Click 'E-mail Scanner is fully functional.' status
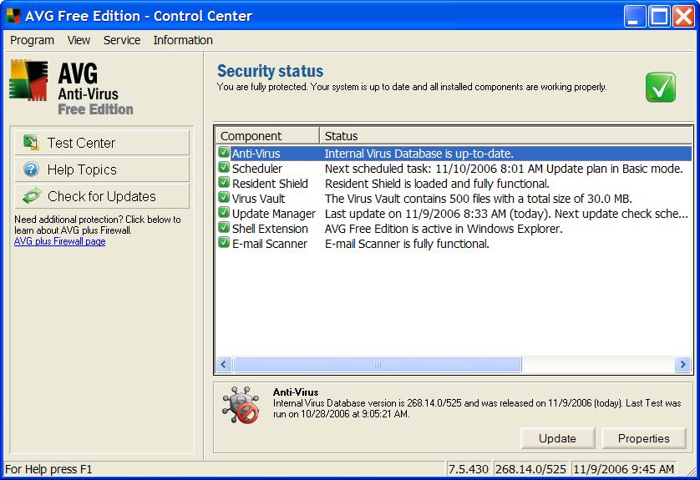The width and height of the screenshot is (700, 480). point(407,244)
